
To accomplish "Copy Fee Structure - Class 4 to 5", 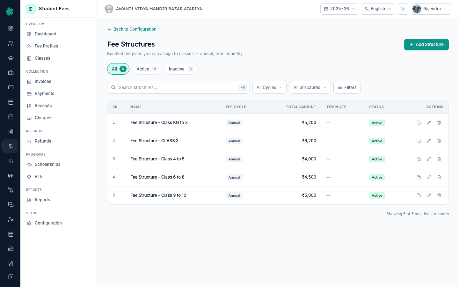I will 419,159.
